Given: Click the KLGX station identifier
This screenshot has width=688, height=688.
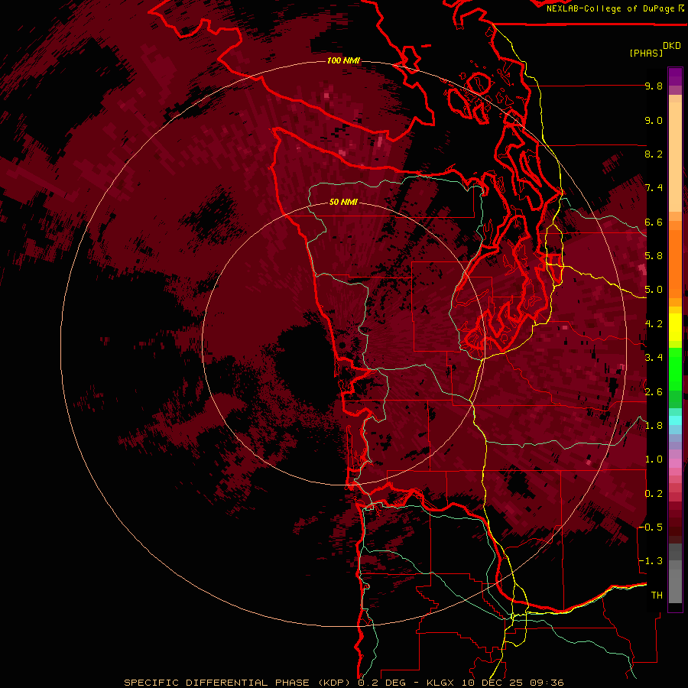Looking at the screenshot, I should click(440, 683).
